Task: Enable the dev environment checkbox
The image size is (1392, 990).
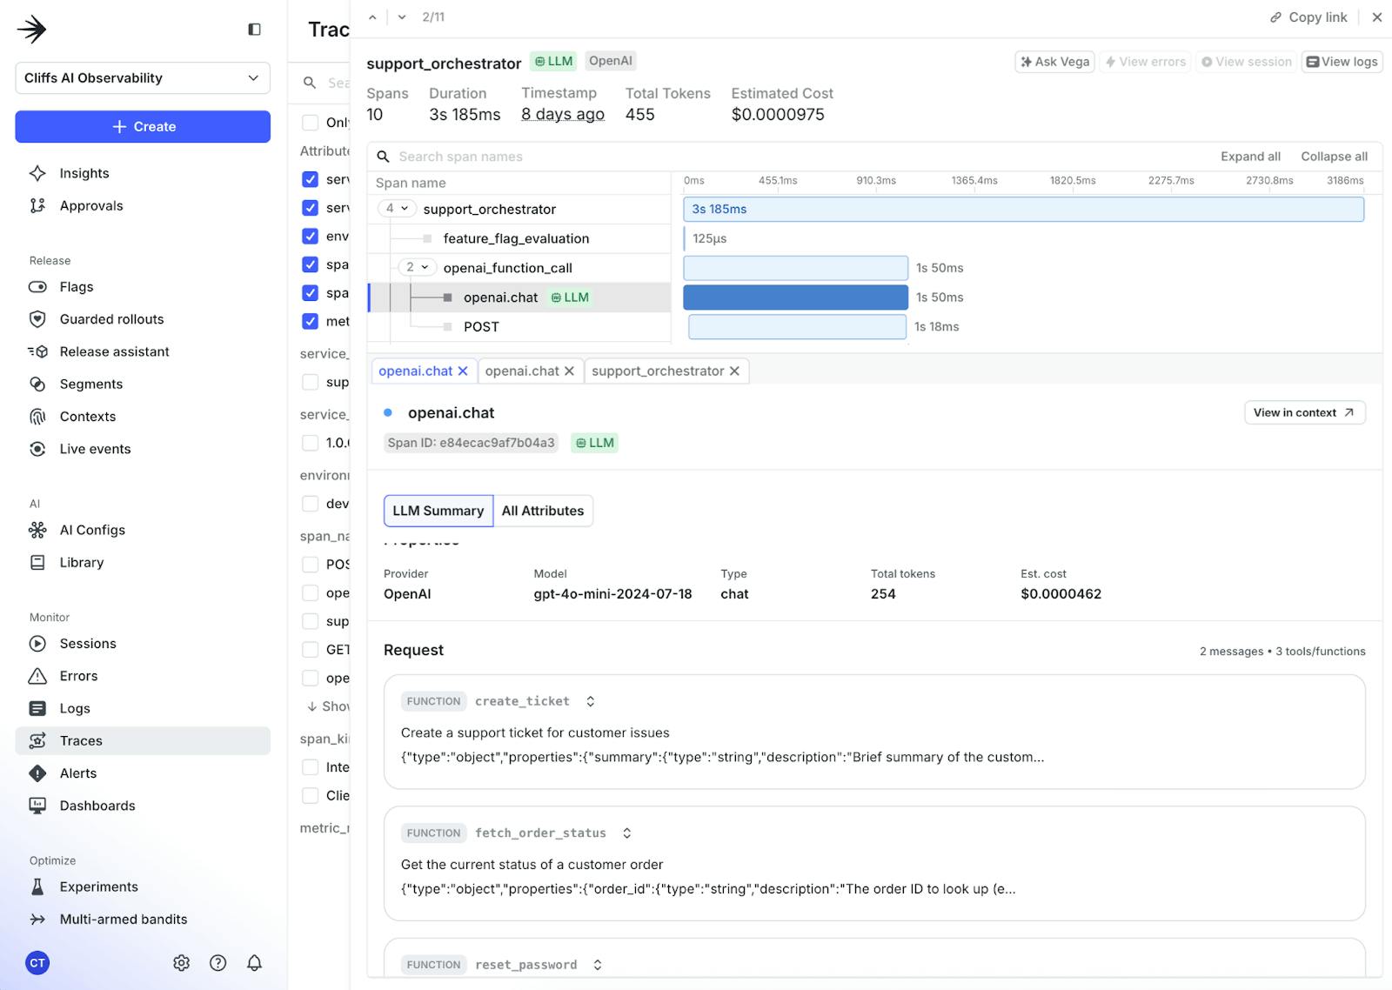Action: 310,504
